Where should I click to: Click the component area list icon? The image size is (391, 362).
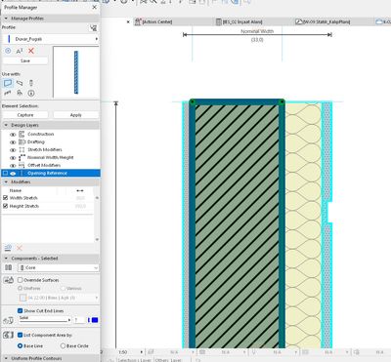click(x=8, y=335)
